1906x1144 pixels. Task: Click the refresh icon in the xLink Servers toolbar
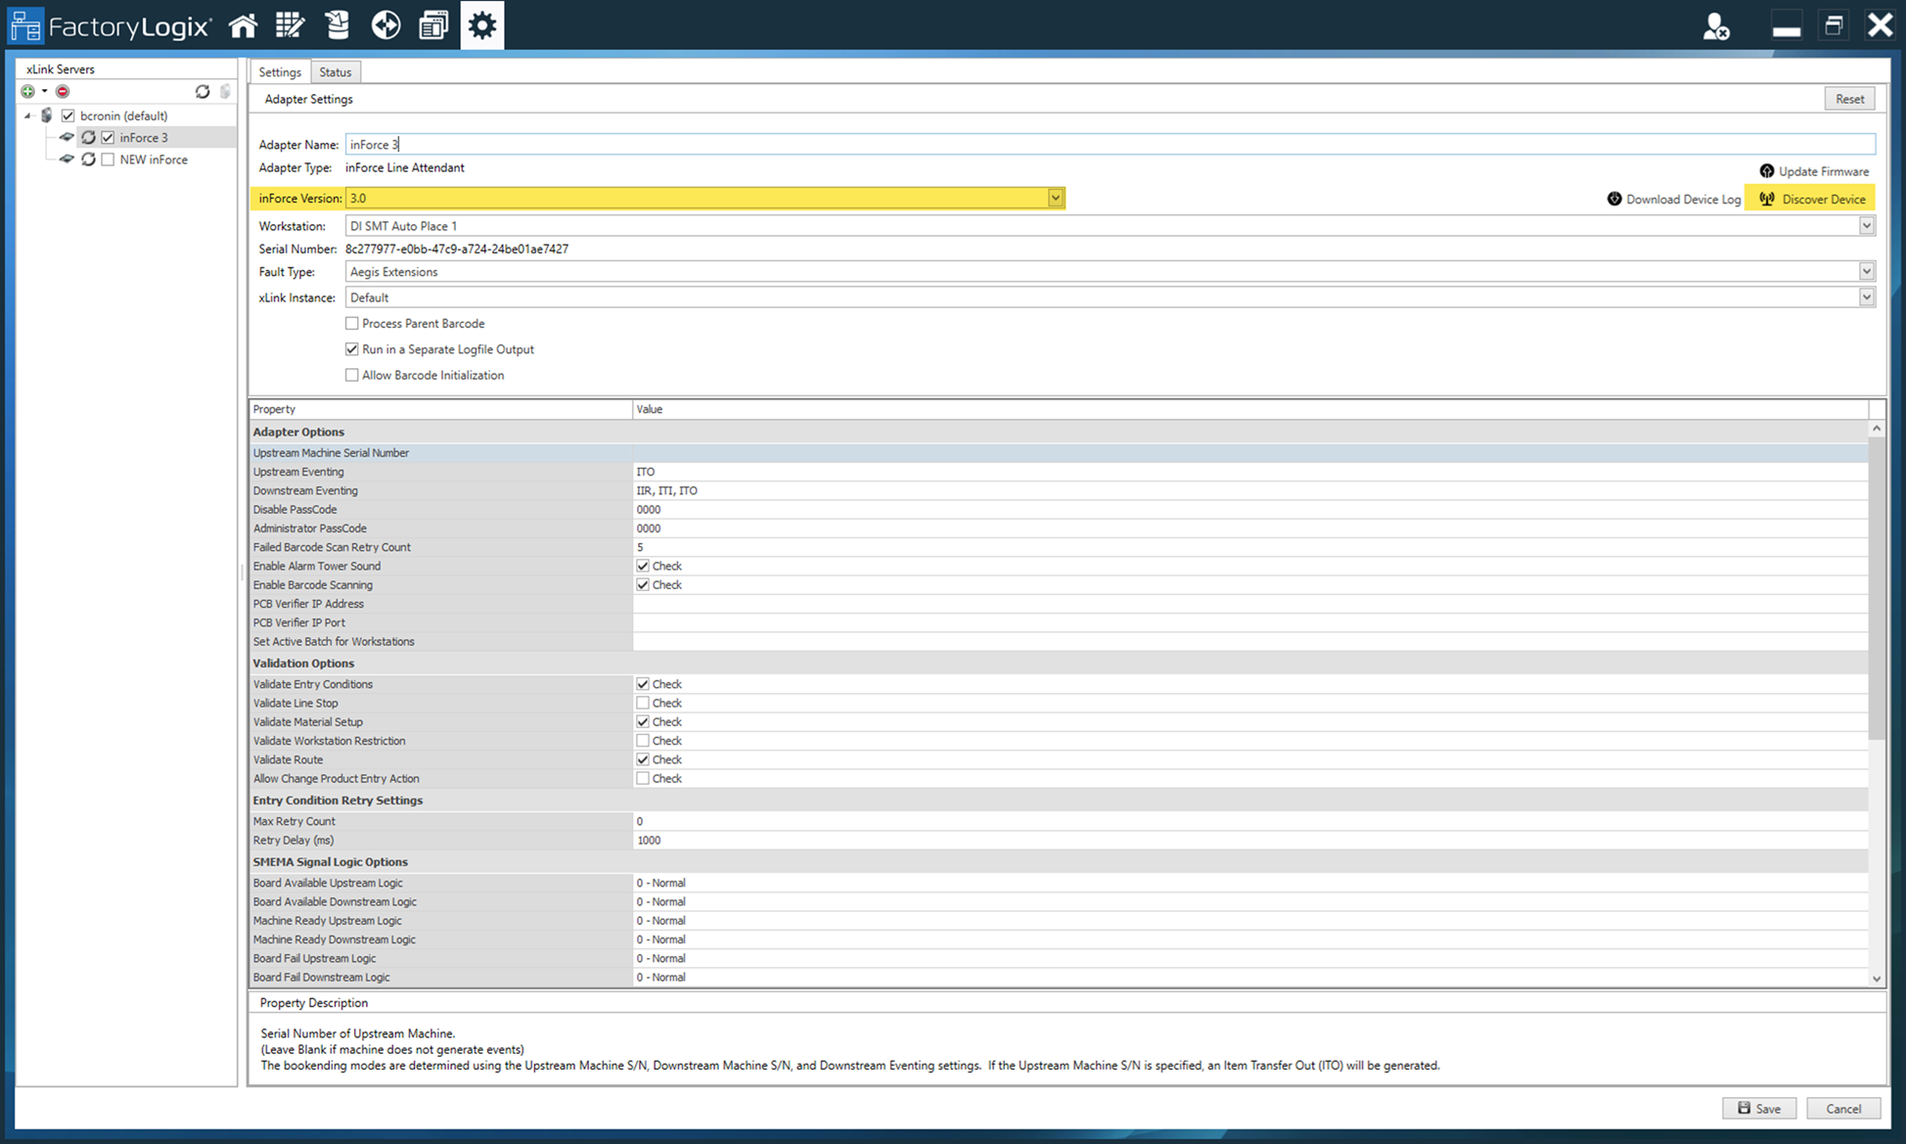pyautogui.click(x=203, y=91)
